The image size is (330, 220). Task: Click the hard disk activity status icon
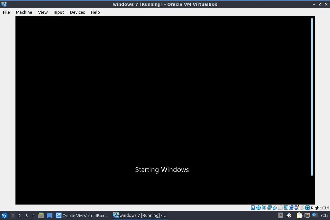253,208
